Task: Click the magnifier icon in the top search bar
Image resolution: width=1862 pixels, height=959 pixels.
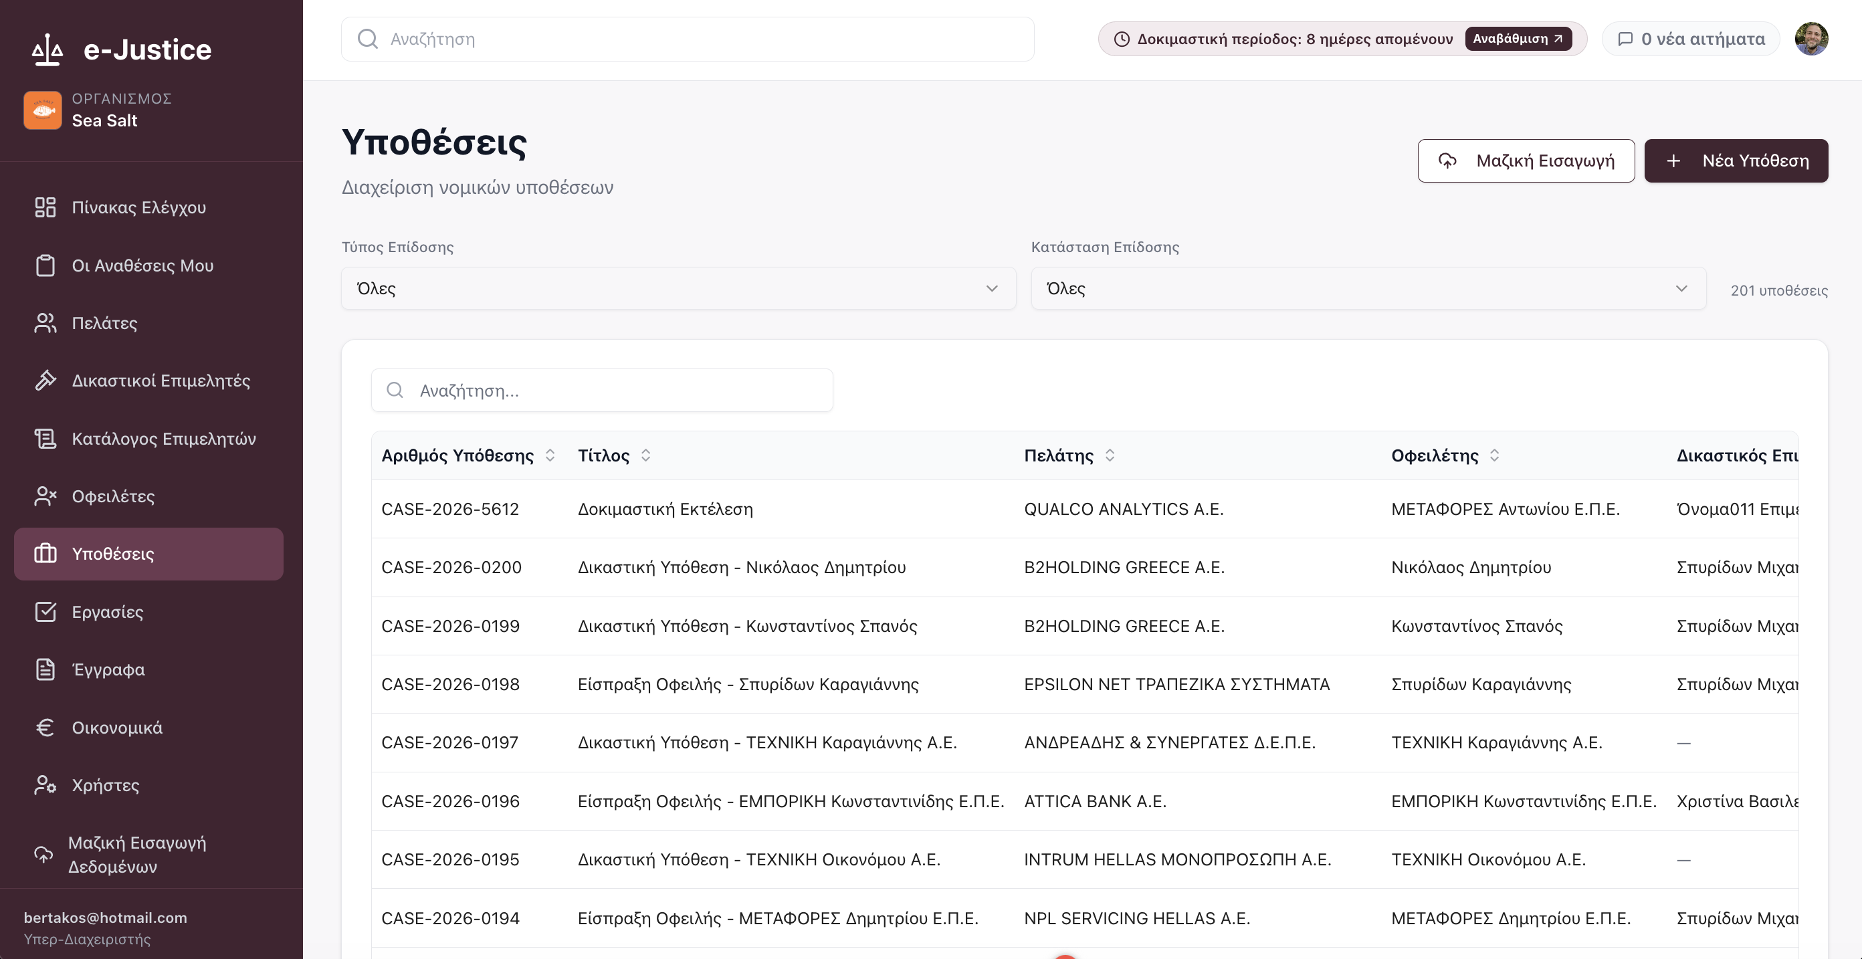Action: [x=368, y=39]
